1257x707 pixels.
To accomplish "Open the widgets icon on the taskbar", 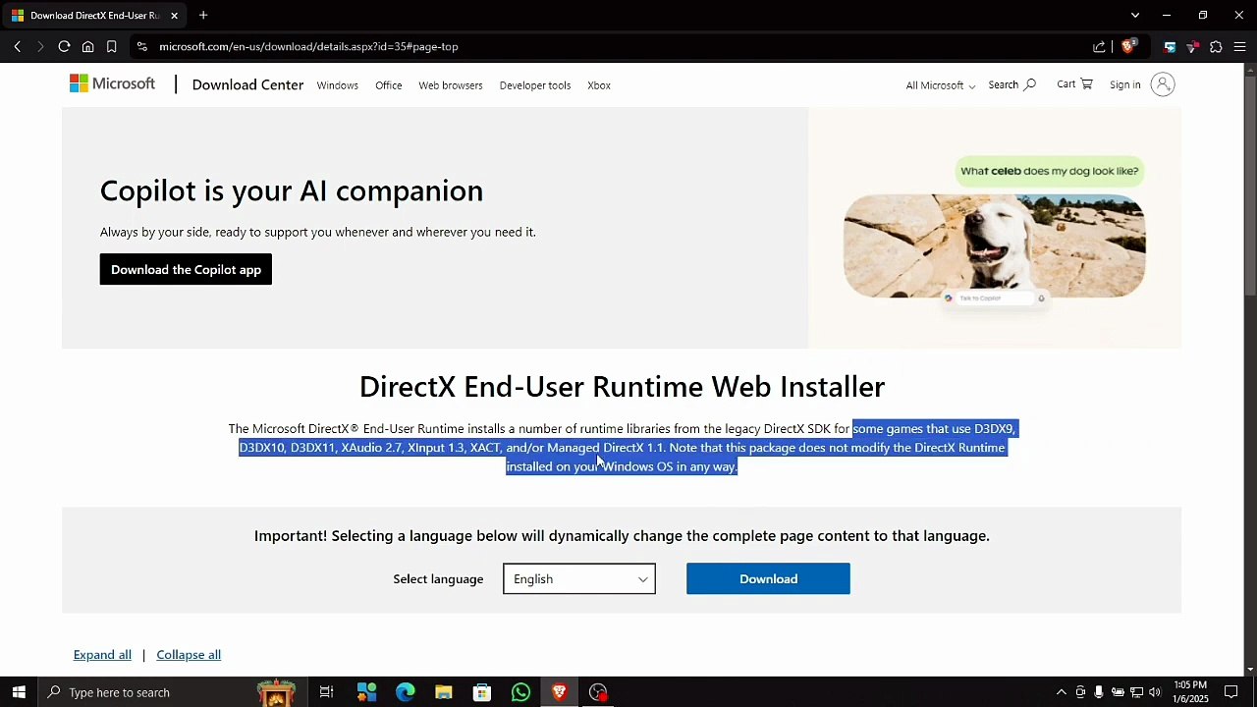I will tap(366, 692).
